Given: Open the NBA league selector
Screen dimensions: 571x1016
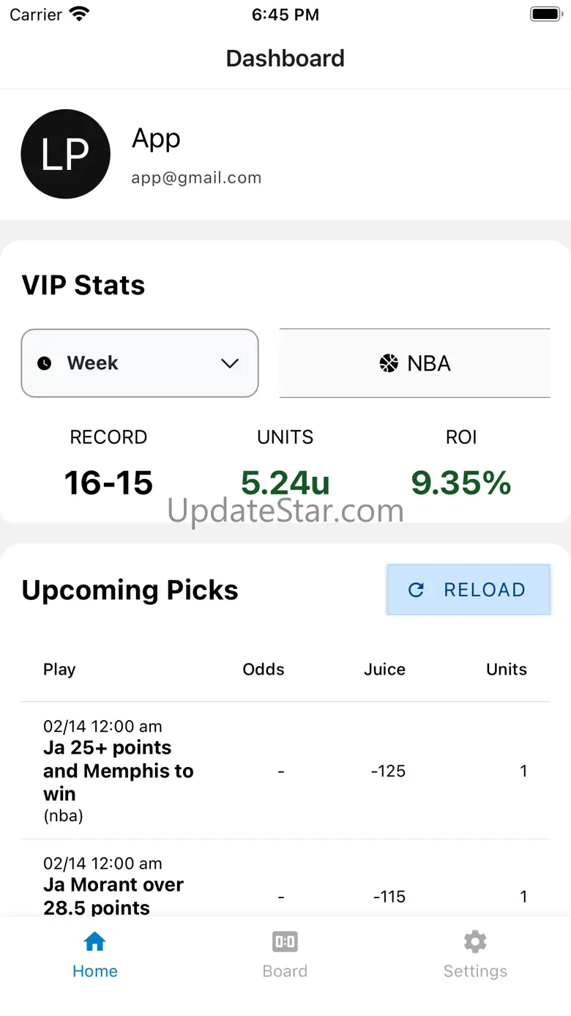Looking at the screenshot, I should (x=414, y=363).
